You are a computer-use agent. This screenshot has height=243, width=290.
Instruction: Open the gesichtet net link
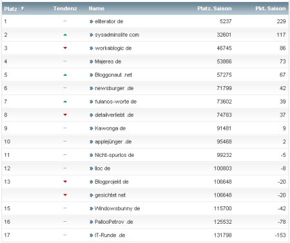(110, 195)
